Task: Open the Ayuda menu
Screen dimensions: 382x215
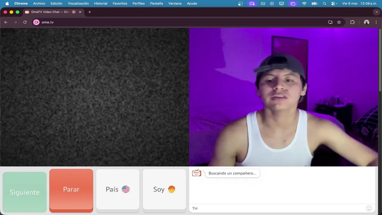Action: tap(192, 4)
